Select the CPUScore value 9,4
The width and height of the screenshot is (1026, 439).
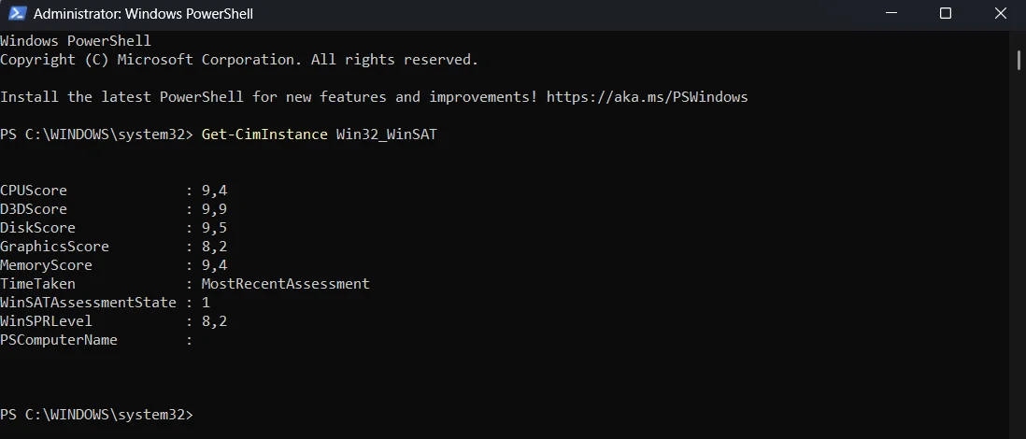point(215,191)
